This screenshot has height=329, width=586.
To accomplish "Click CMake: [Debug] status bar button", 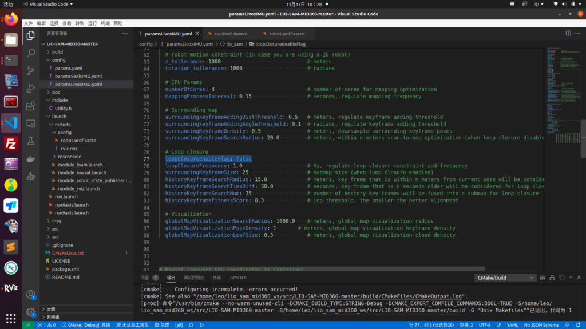I will [86, 325].
